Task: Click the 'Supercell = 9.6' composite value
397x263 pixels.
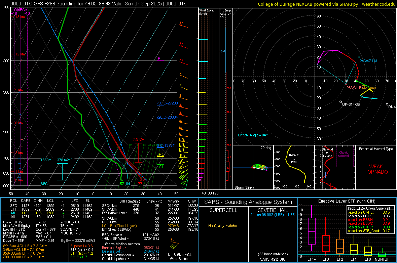Action: tap(81, 246)
